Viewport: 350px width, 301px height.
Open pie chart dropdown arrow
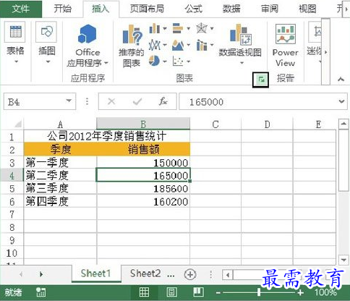(165, 62)
